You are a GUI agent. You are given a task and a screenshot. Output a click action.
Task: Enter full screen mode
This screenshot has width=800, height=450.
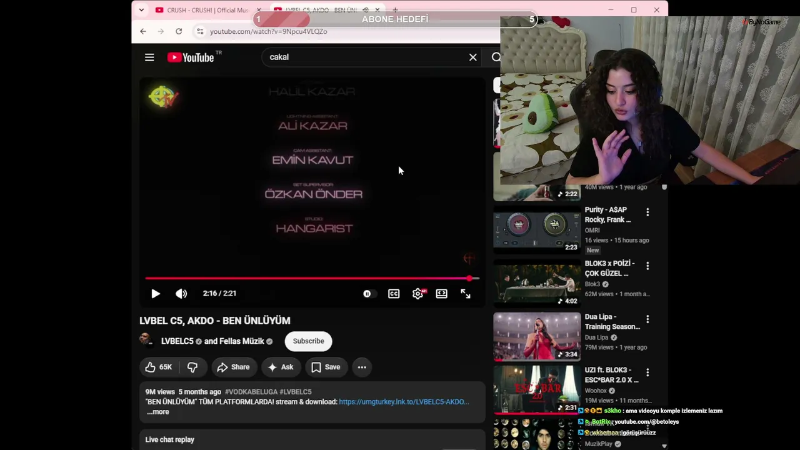click(x=466, y=294)
